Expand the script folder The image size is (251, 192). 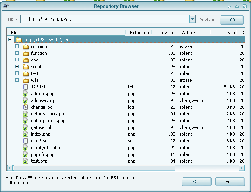coord(17,66)
